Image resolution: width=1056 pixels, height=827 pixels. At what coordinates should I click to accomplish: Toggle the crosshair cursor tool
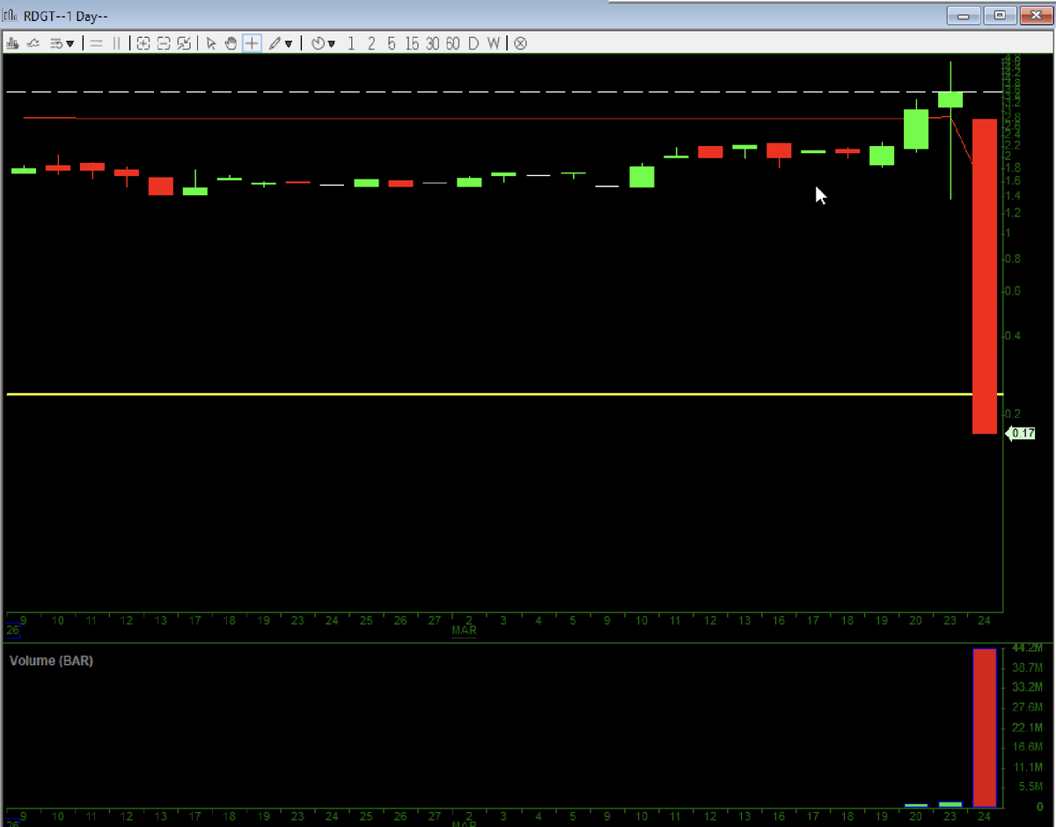[252, 43]
